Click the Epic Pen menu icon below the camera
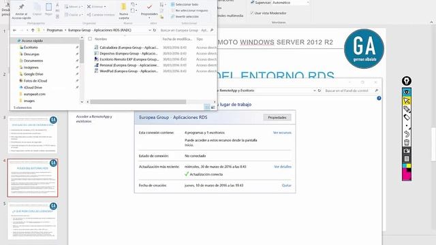 point(407,159)
